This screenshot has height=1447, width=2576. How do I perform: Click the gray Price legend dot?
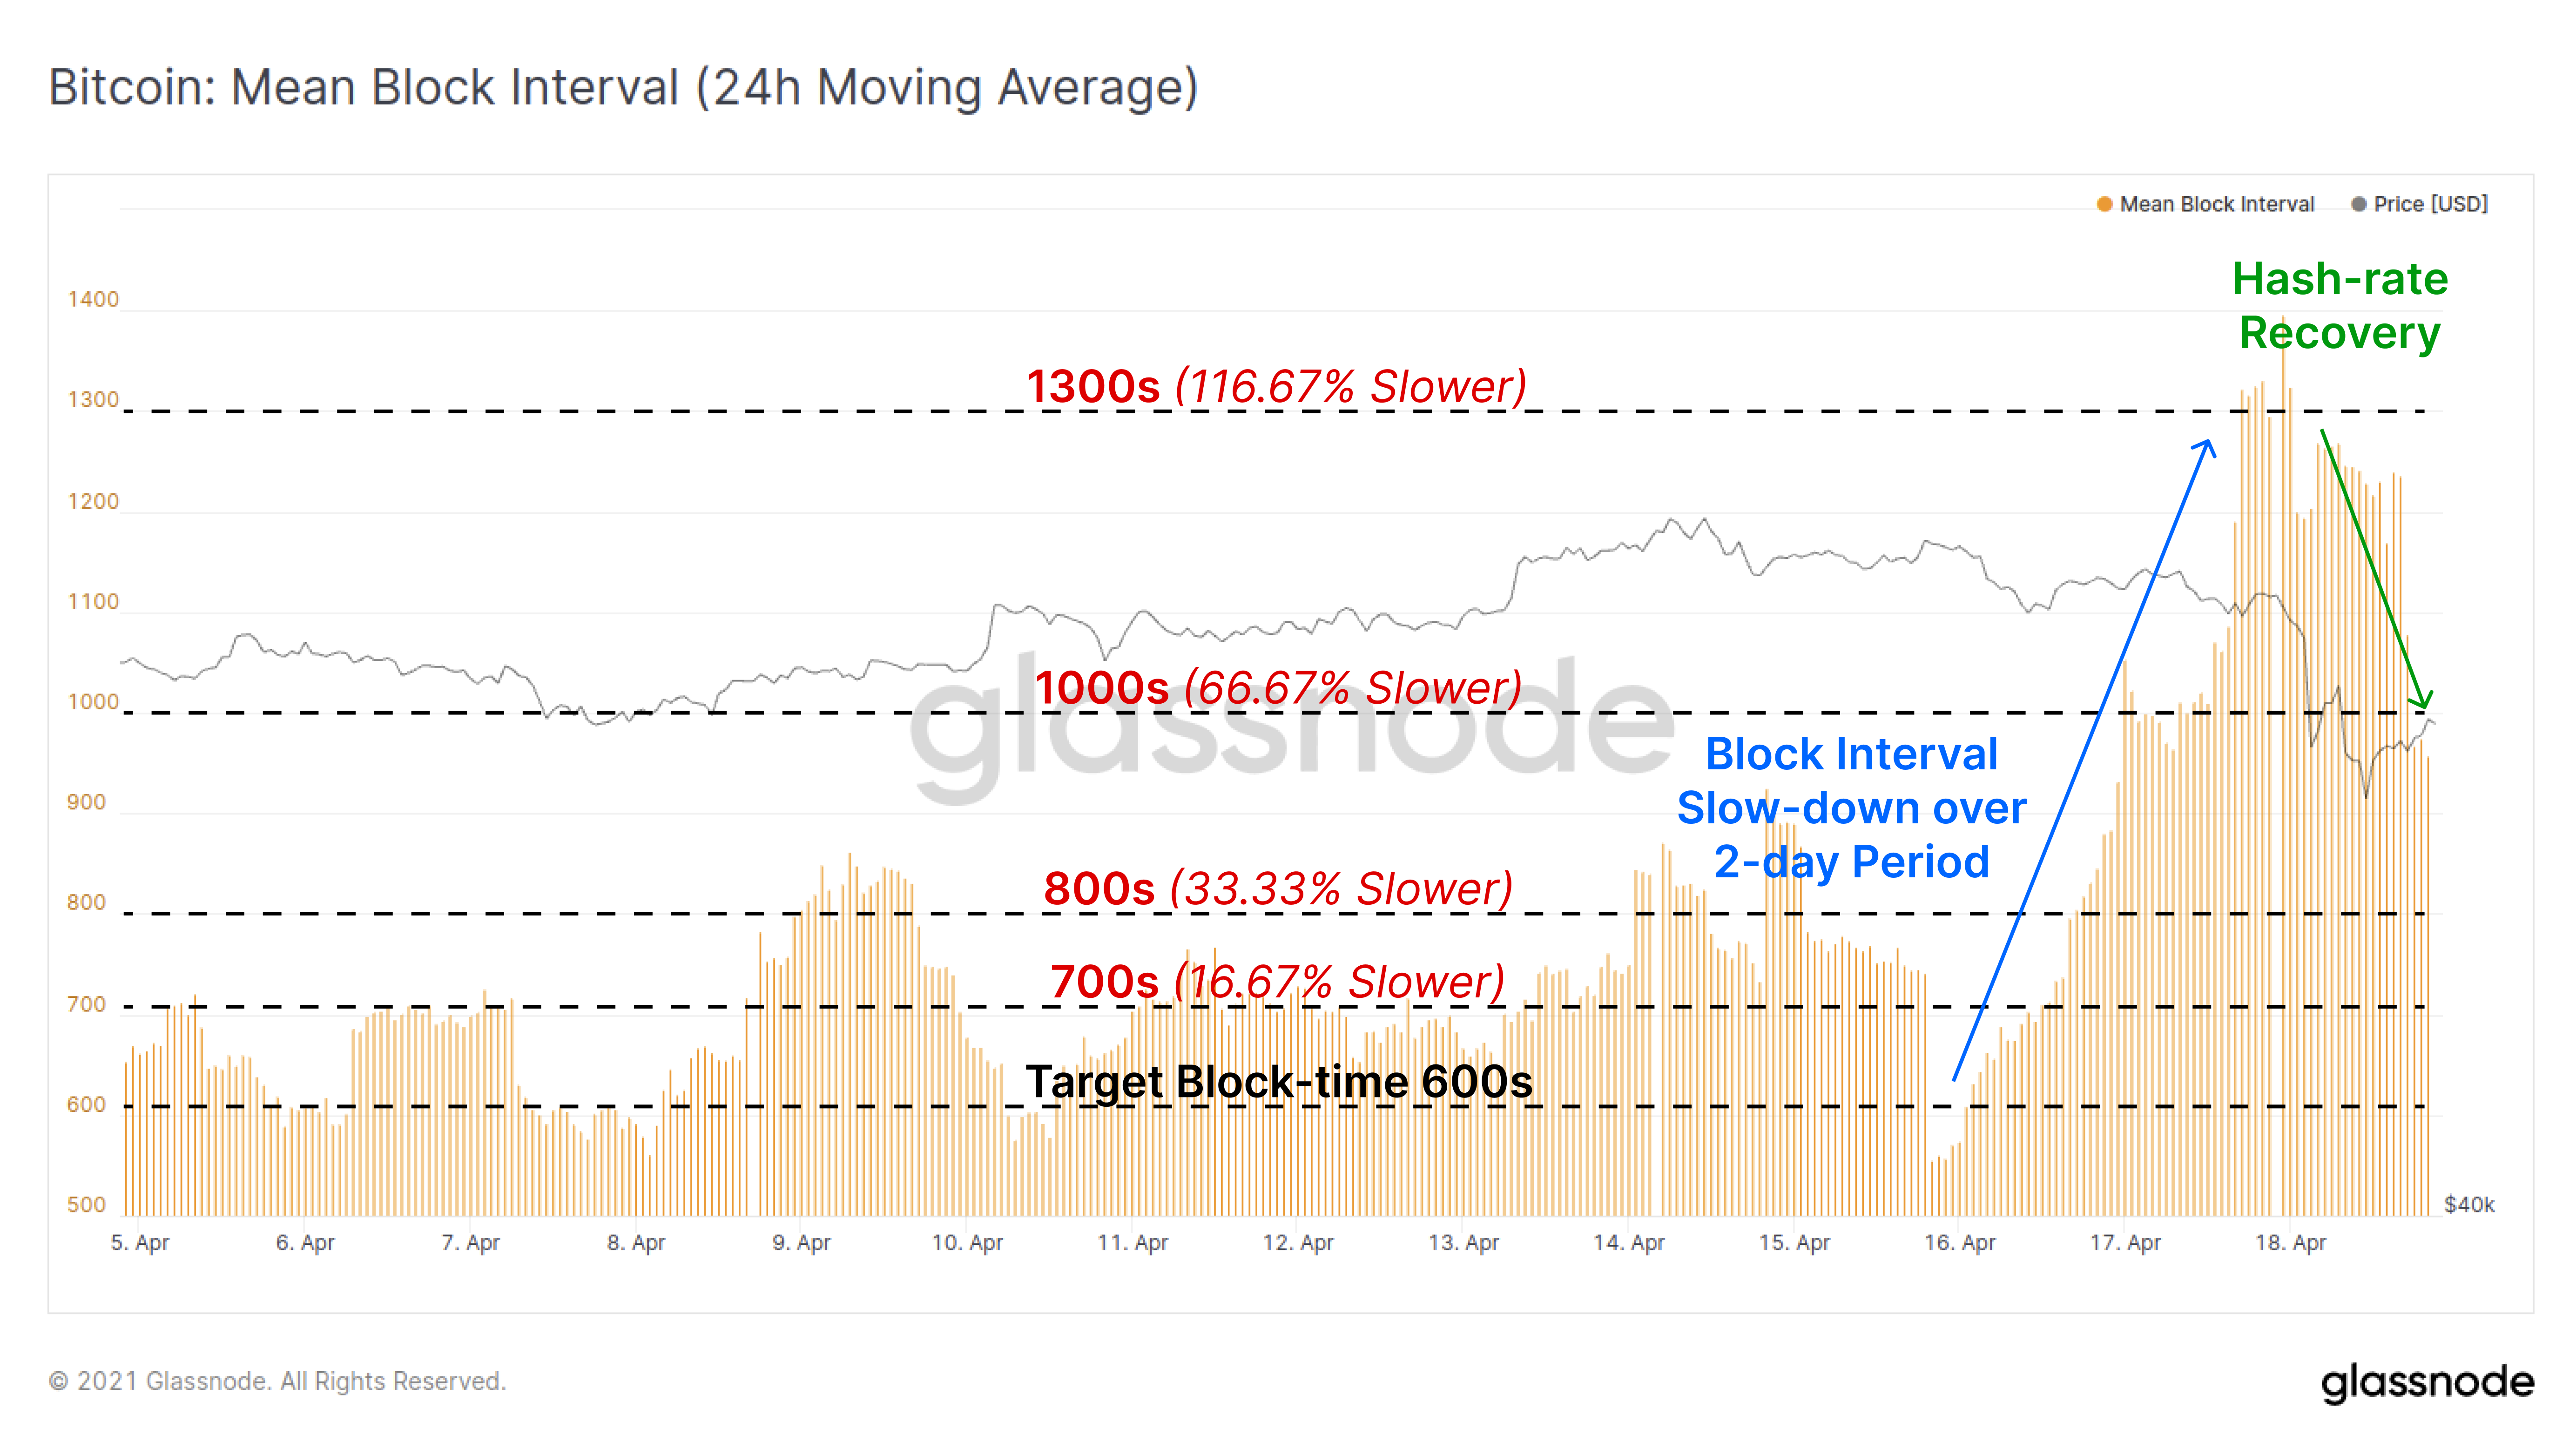(x=2358, y=204)
